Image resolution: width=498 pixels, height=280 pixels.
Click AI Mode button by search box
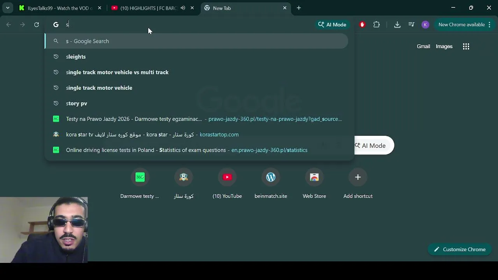pos(374,145)
